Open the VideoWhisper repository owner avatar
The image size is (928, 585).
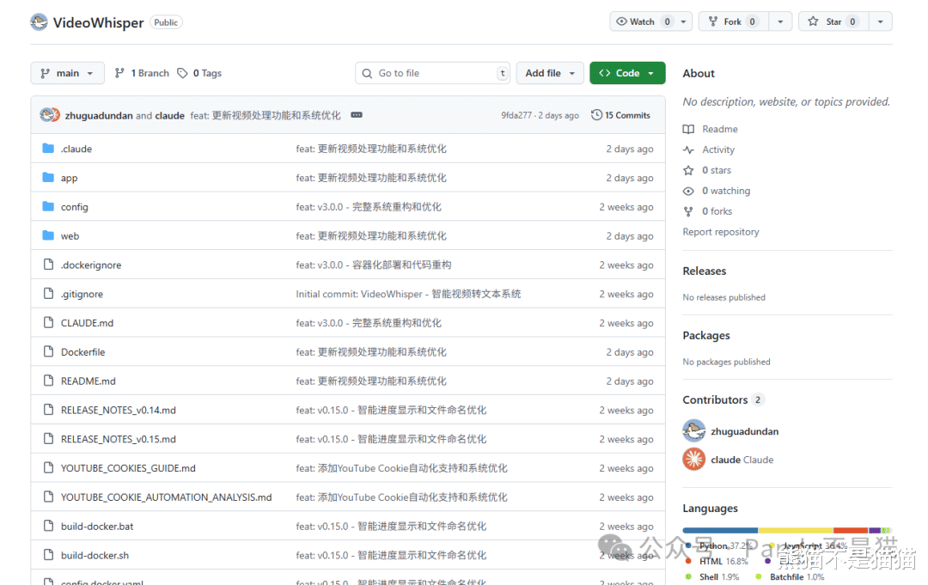tap(39, 22)
